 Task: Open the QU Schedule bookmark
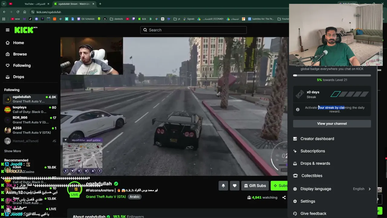tap(86, 19)
